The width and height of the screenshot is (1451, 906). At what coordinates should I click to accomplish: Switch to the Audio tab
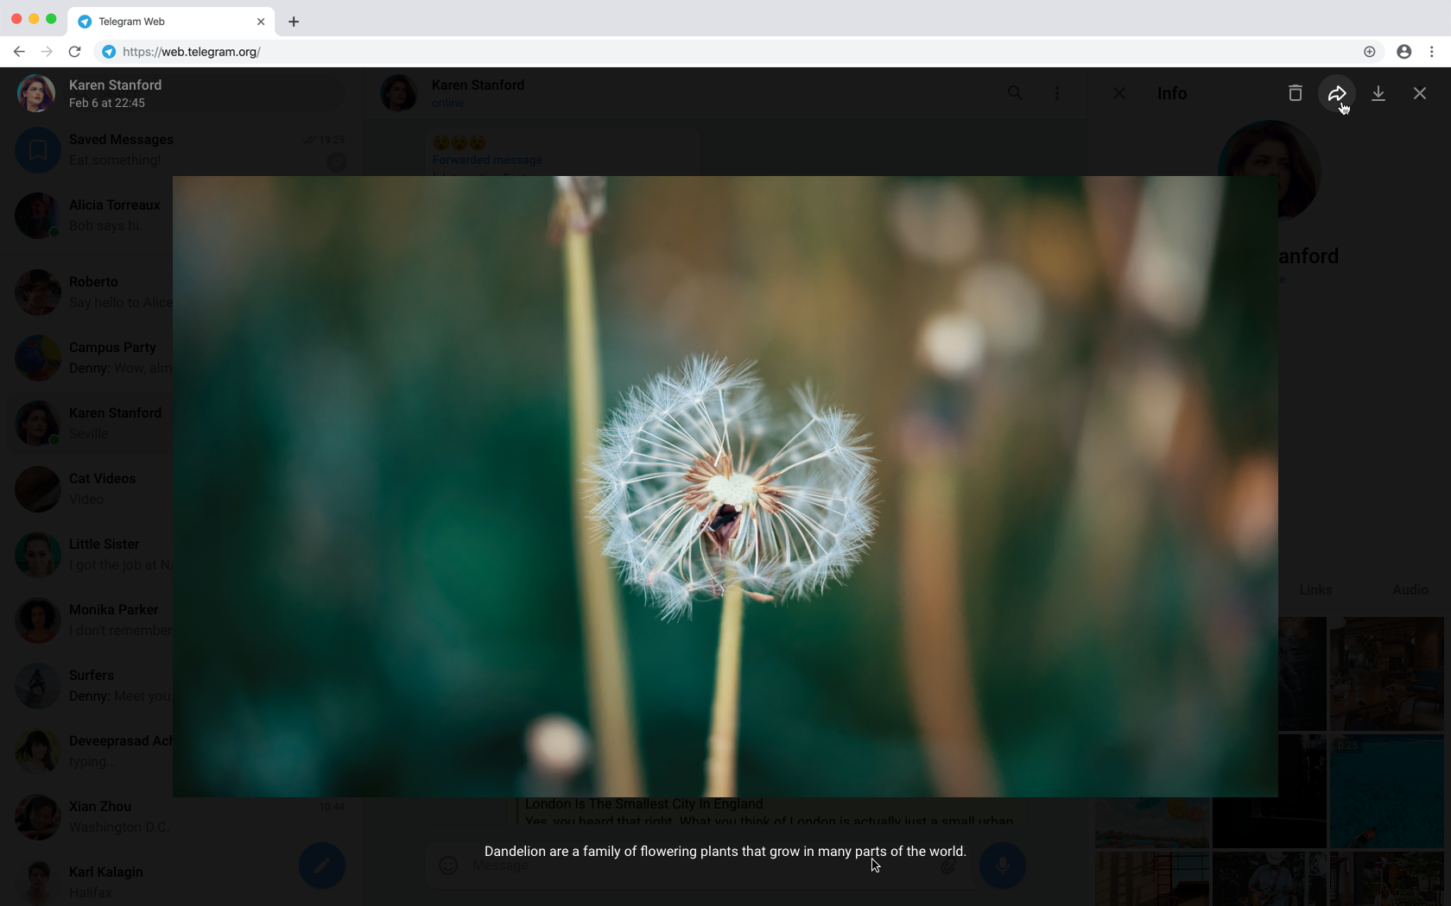pyautogui.click(x=1410, y=590)
